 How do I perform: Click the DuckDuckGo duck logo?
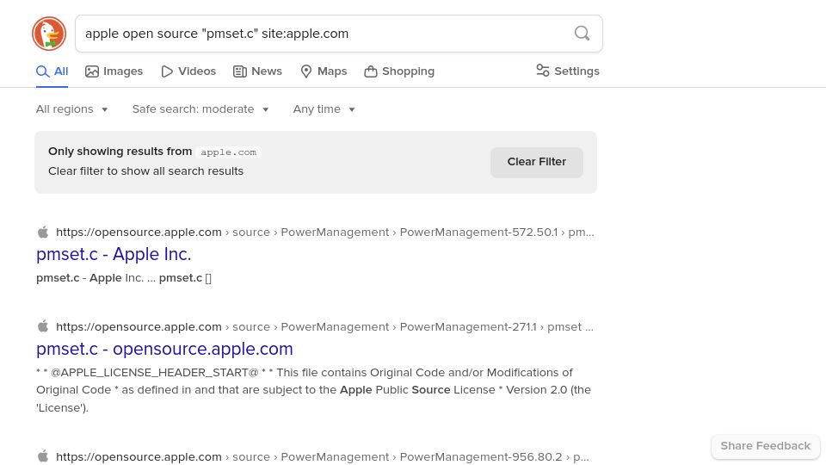pos(49,34)
